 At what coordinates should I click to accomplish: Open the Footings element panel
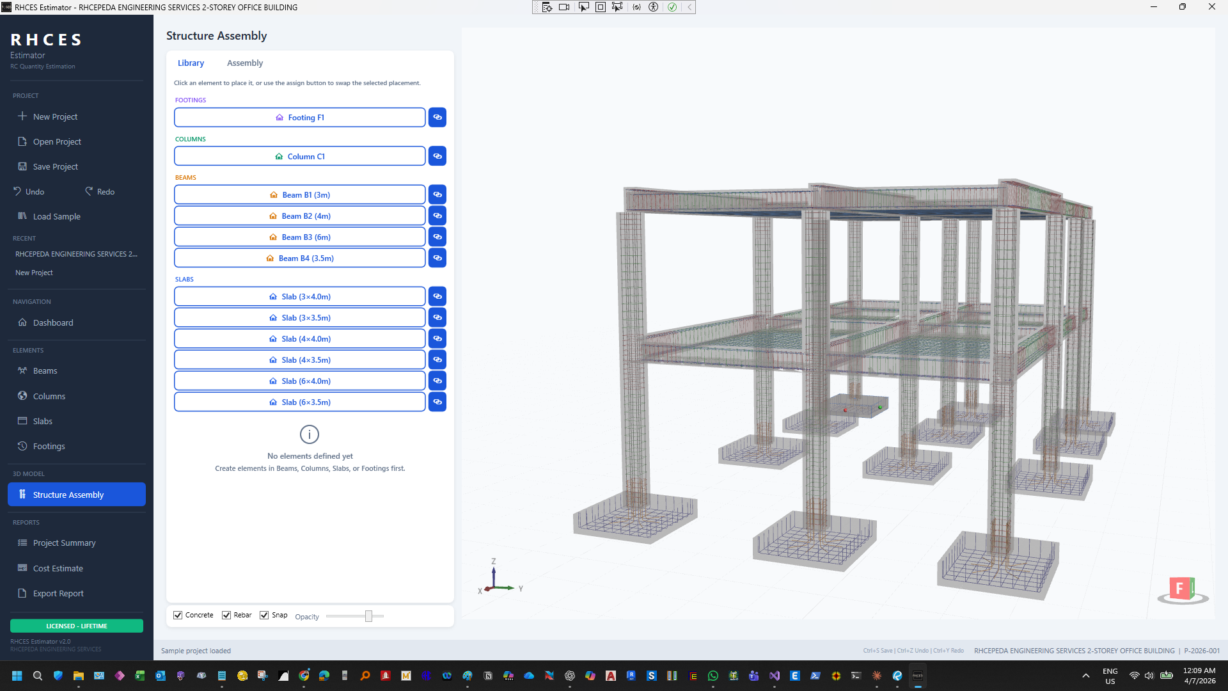click(x=48, y=445)
